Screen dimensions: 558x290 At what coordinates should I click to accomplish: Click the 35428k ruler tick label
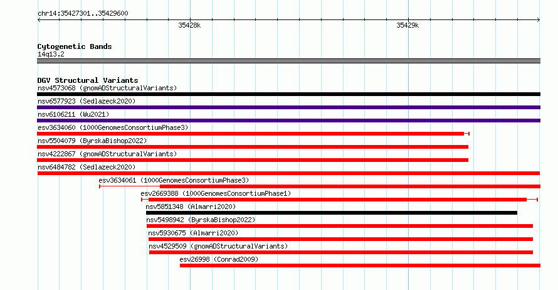point(189,25)
